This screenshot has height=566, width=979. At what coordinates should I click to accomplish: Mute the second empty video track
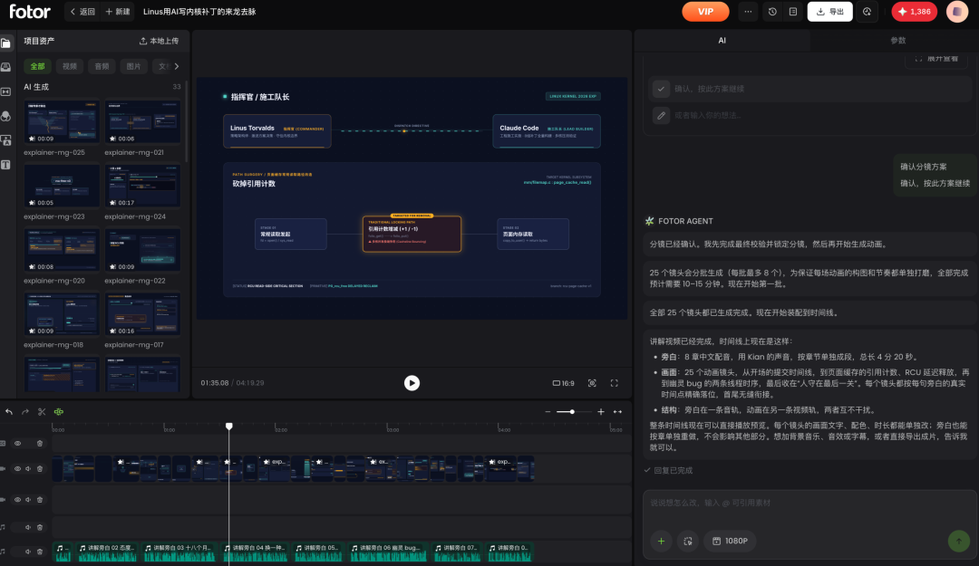[x=28, y=500]
